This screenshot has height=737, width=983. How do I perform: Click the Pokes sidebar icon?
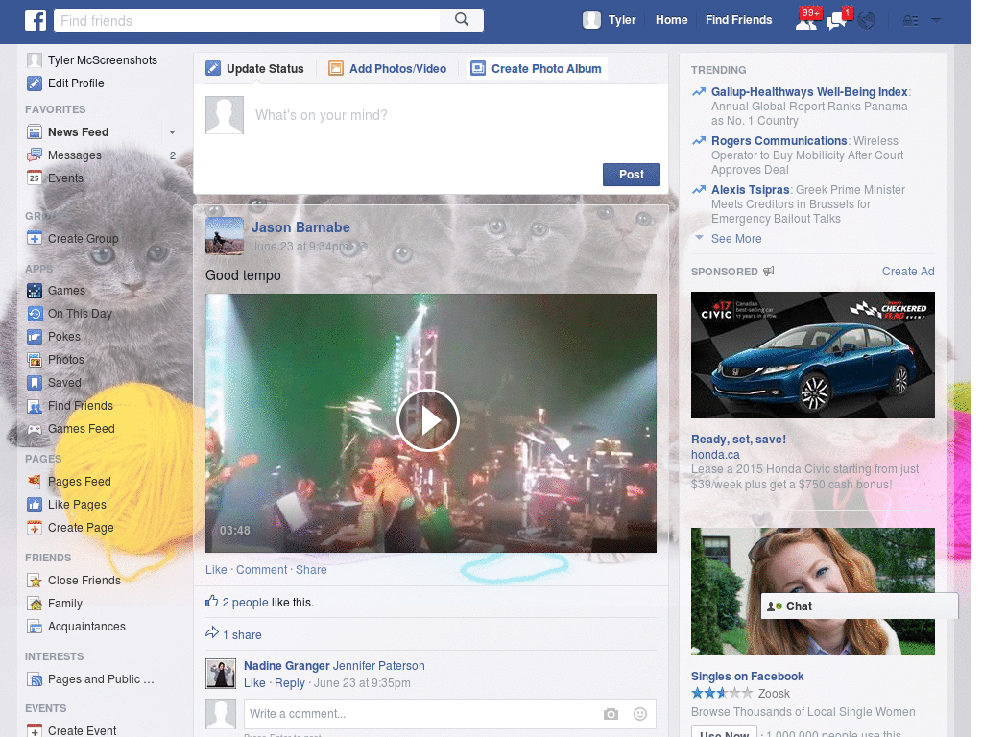click(35, 337)
